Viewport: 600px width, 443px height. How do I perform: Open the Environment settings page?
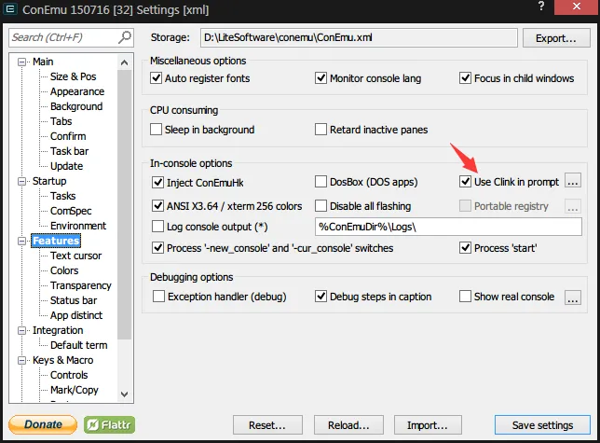[78, 226]
